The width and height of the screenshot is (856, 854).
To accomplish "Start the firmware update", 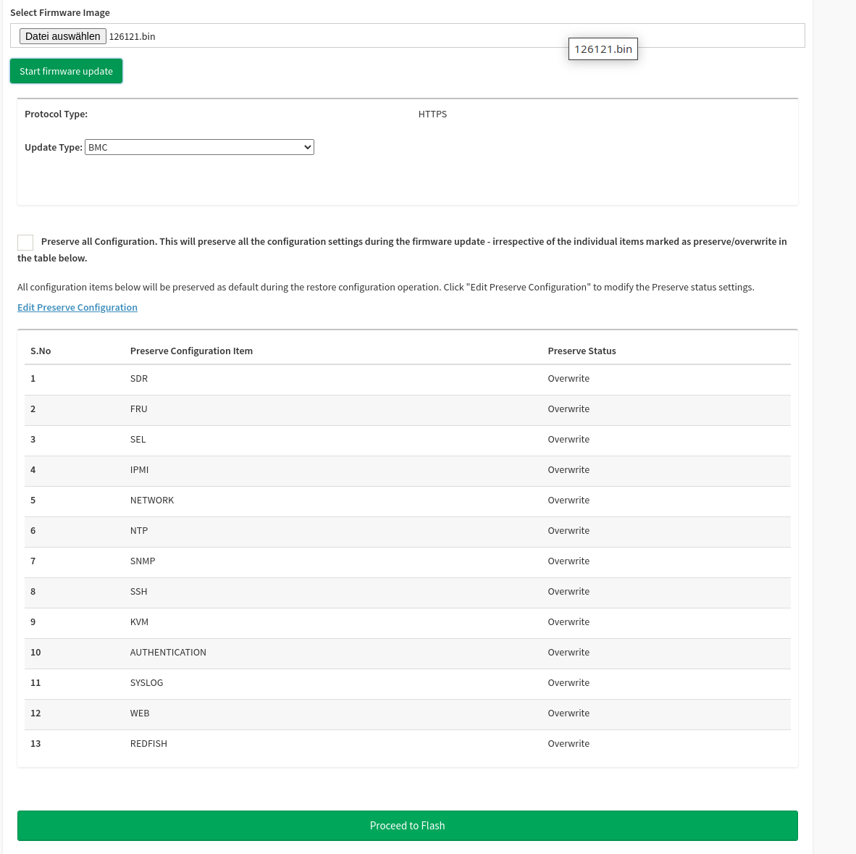I will pyautogui.click(x=66, y=71).
